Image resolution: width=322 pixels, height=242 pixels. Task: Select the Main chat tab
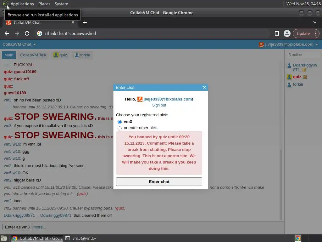click(9, 55)
